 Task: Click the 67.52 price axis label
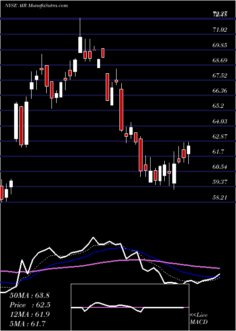220,76
